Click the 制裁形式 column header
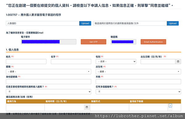Screen dimensions: 185x119 click(x=96, y=101)
